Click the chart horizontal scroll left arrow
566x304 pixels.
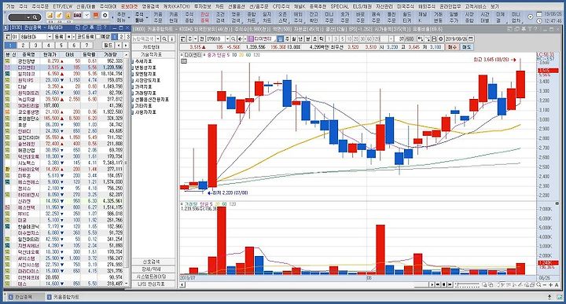coord(182,284)
